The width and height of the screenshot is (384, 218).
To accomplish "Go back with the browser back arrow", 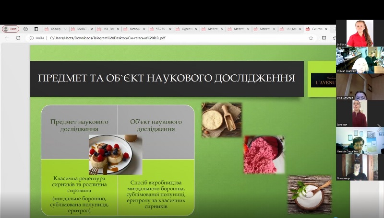I will (x=7, y=38).
